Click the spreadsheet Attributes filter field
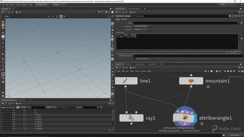The width and height of the screenshot is (244, 137). click(x=90, y=107)
